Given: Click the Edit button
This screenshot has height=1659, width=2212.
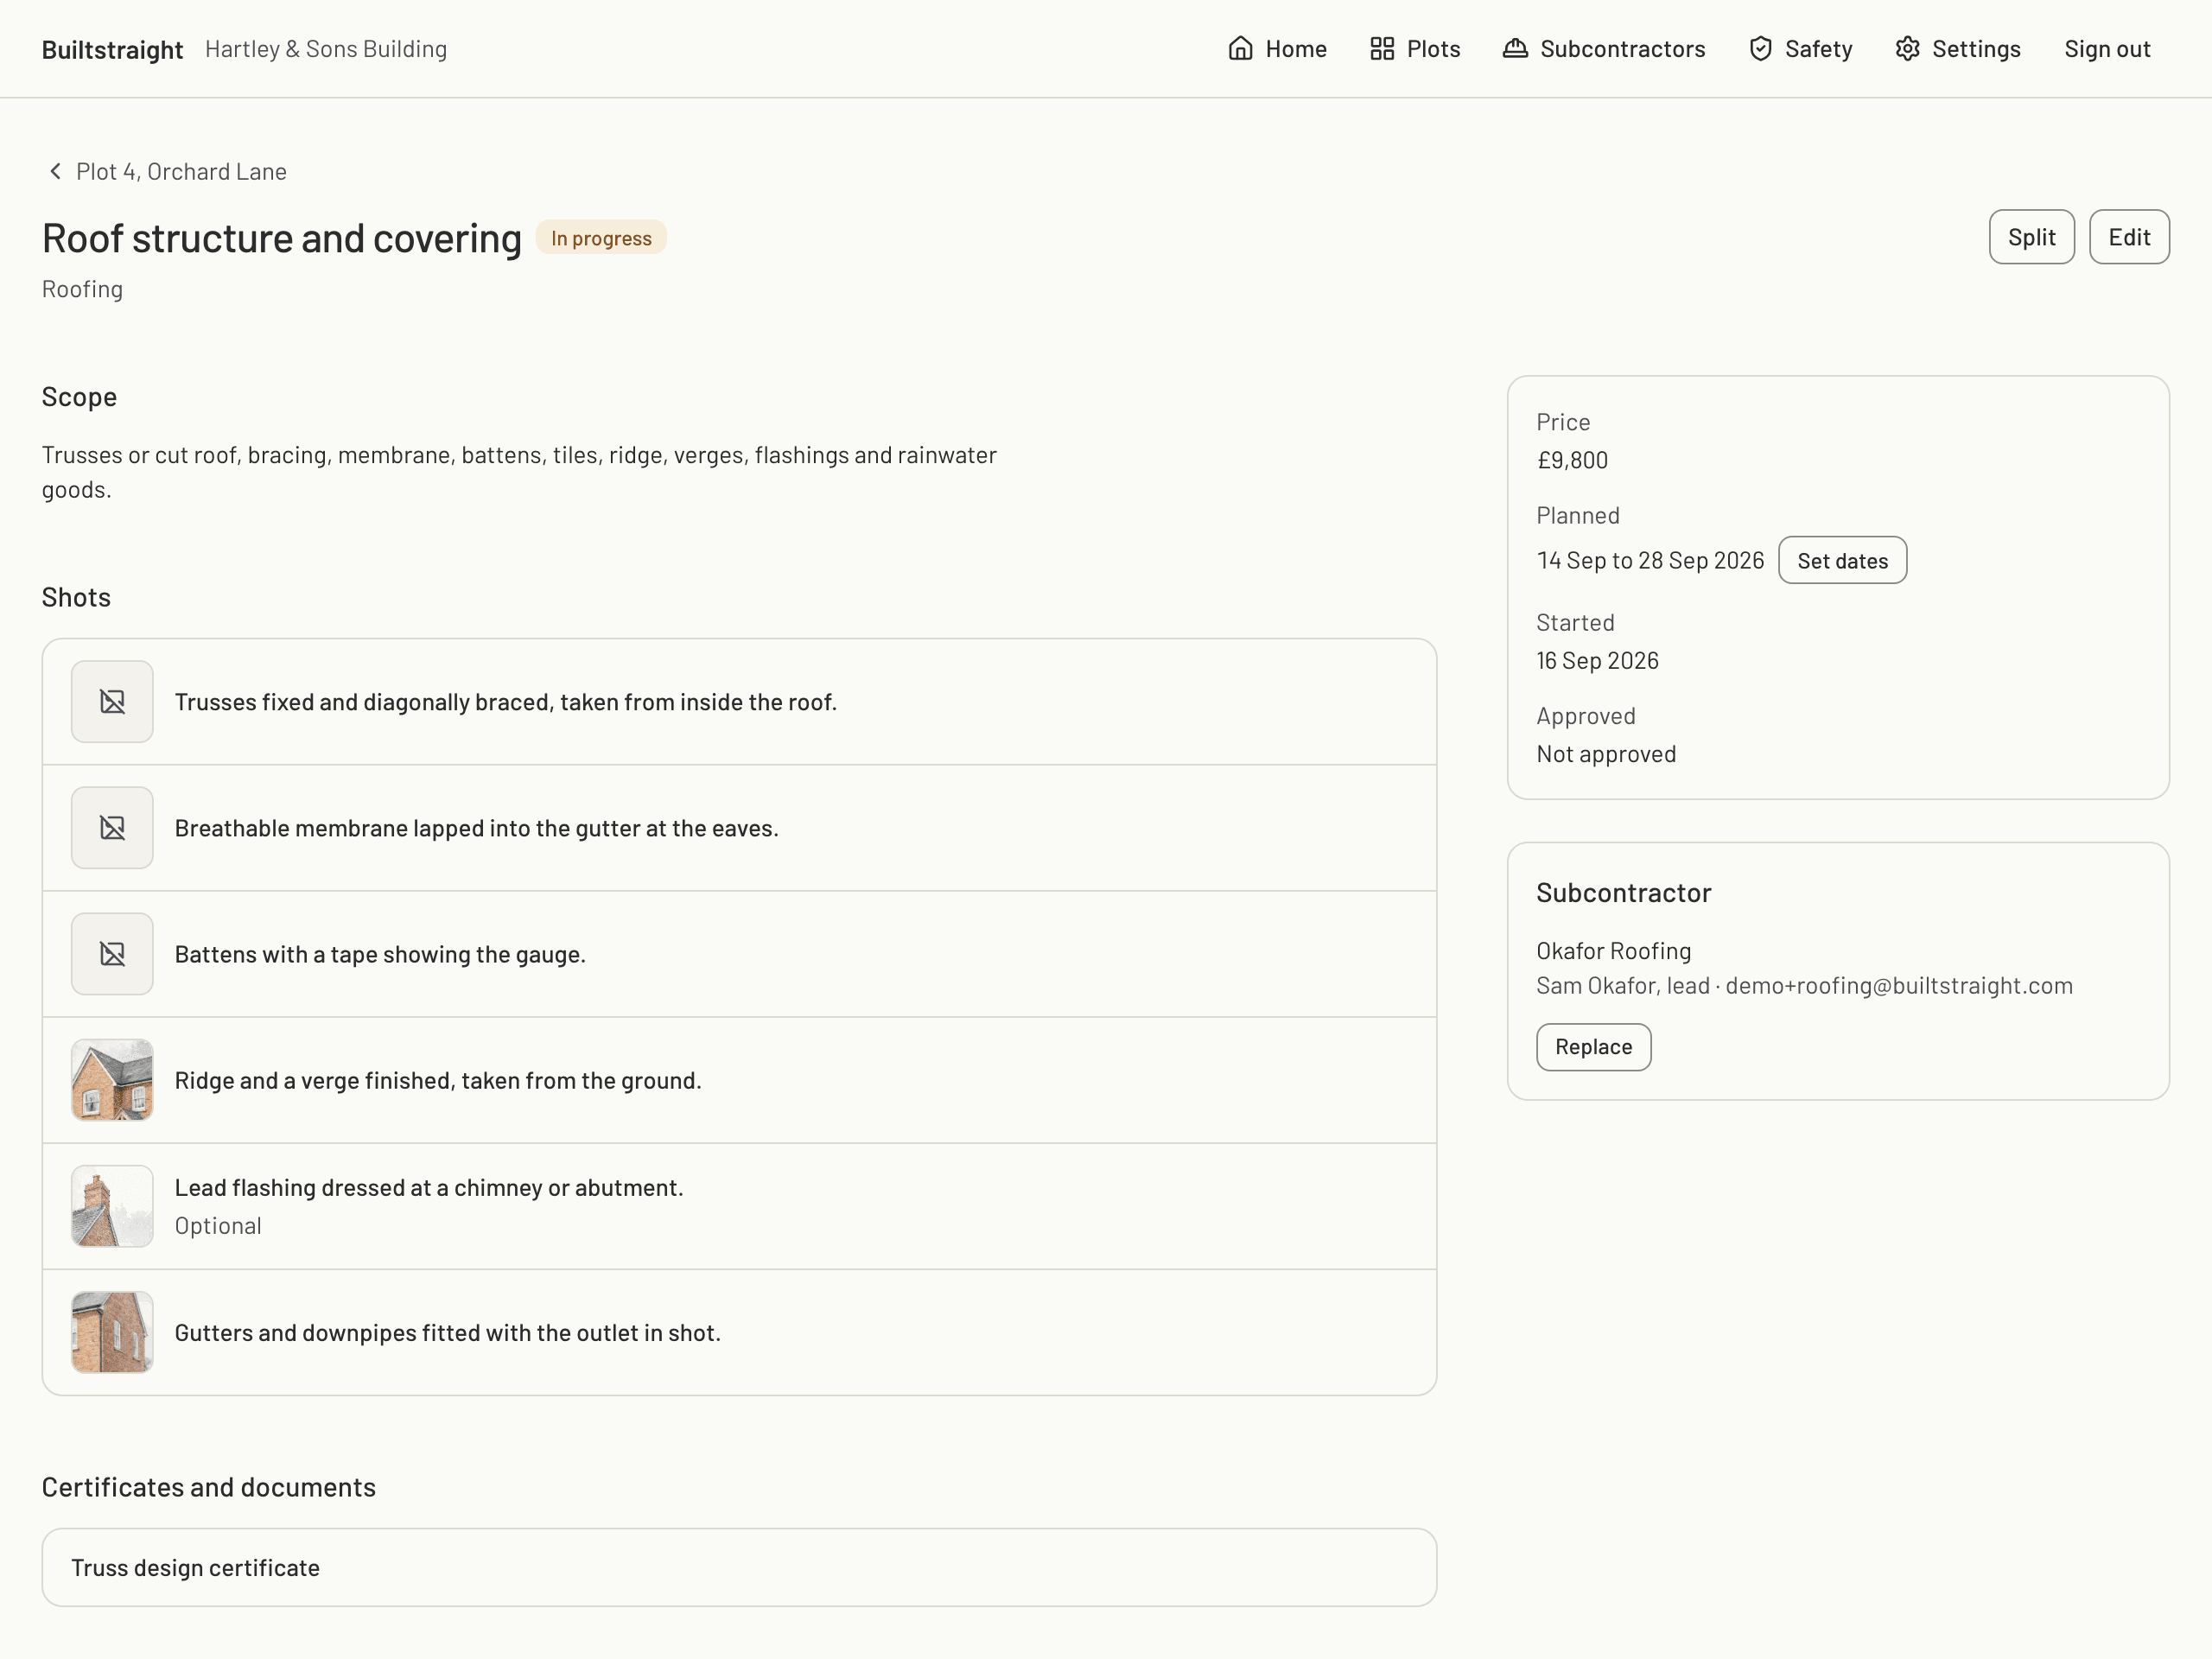Looking at the screenshot, I should point(2129,237).
